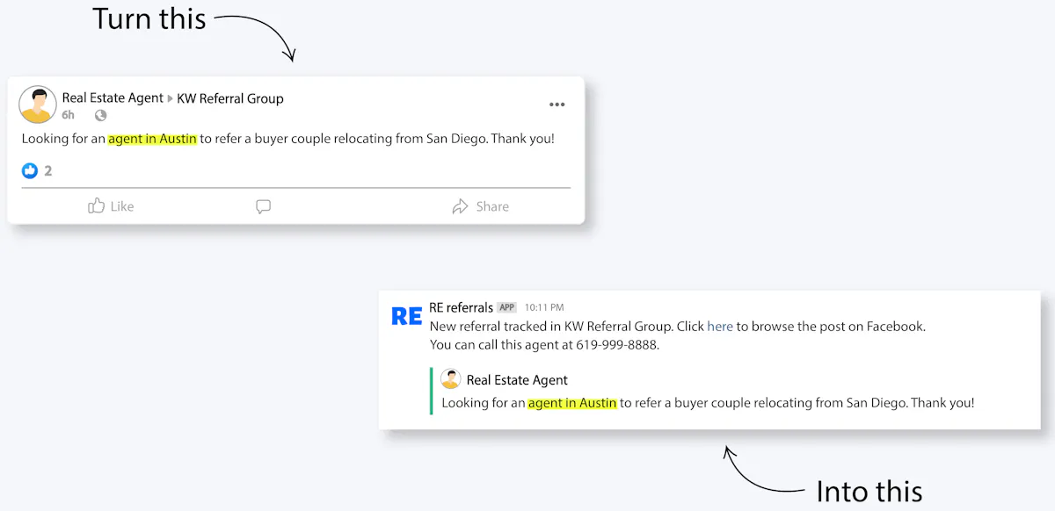Click the reaction count 2

click(x=47, y=170)
